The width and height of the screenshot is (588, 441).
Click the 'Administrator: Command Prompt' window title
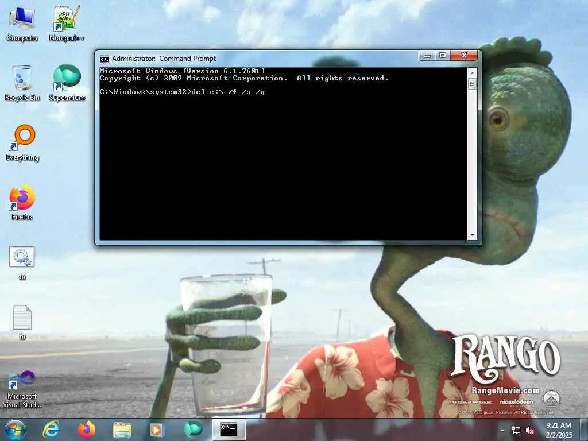[164, 59]
